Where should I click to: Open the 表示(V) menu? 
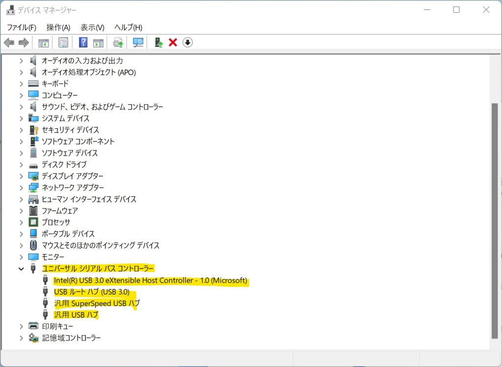click(x=92, y=27)
